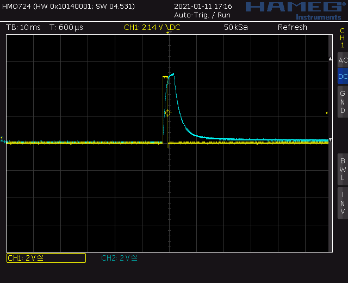Select DC coupling for channel 1

343,77
